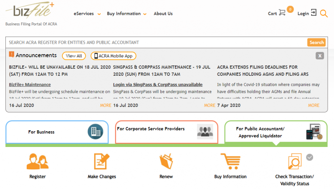Image resolution: width=334 pixels, height=189 pixels.
Task: Click the Cart label
Action: 272,14
